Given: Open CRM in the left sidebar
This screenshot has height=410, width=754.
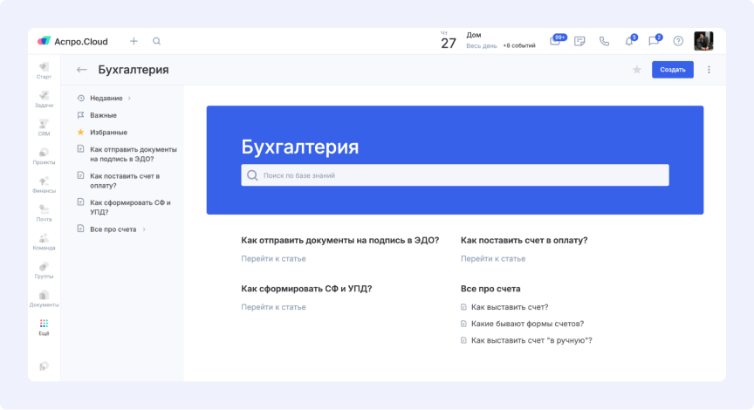Looking at the screenshot, I should [44, 127].
